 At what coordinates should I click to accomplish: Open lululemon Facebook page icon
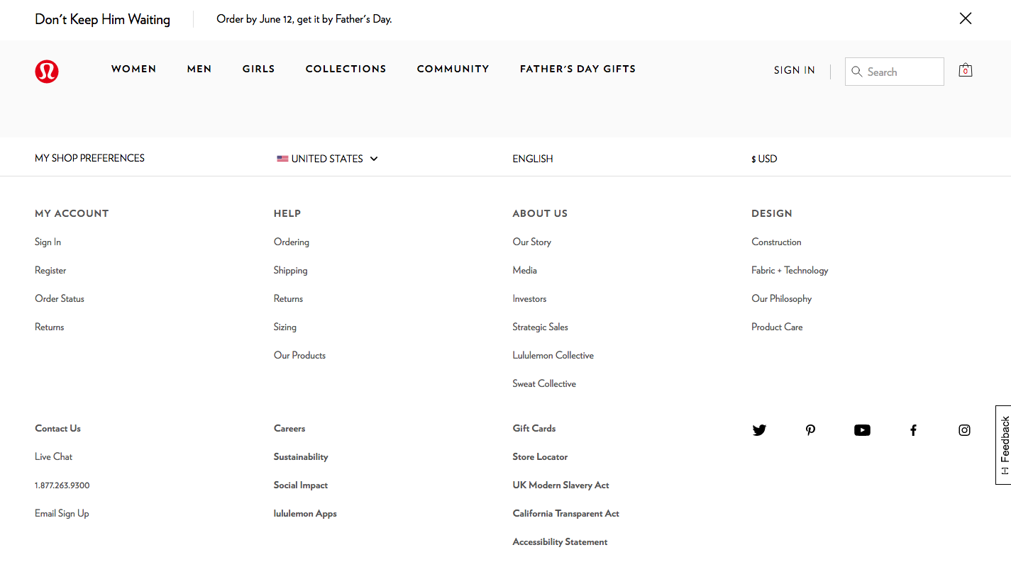click(913, 430)
